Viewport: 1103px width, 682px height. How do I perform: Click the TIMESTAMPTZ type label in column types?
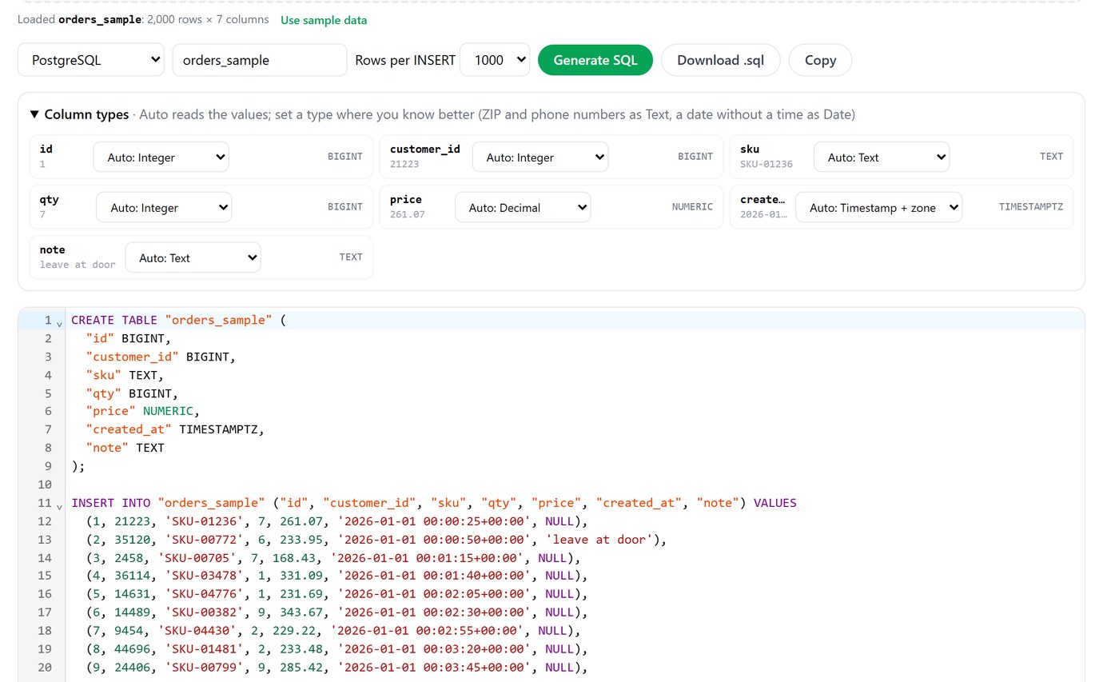1031,207
